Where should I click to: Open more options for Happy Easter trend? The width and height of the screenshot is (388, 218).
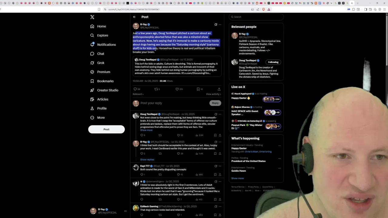tap(279, 146)
